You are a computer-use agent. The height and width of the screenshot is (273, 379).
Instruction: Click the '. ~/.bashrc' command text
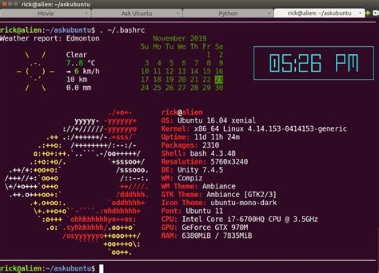click(x=122, y=30)
